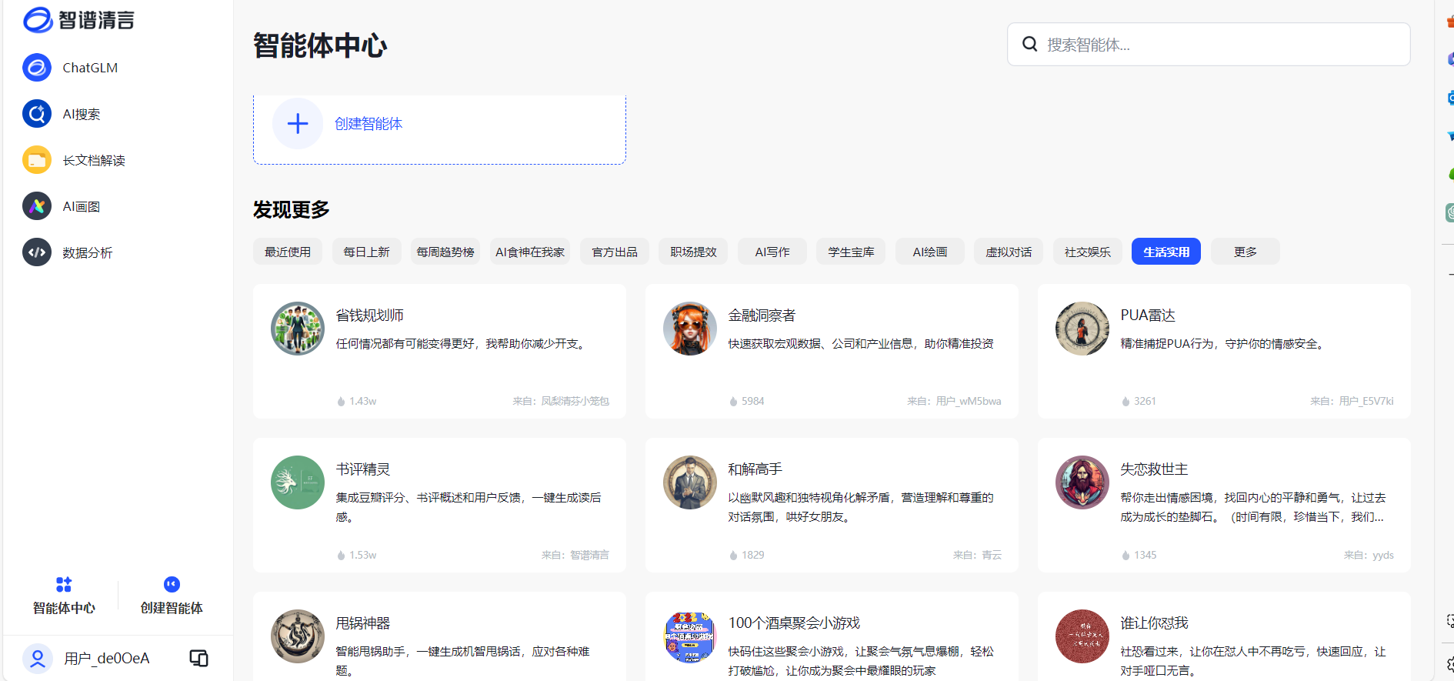Click the 用户_de0OeA username
The width and height of the screenshot is (1454, 681).
coord(107,659)
